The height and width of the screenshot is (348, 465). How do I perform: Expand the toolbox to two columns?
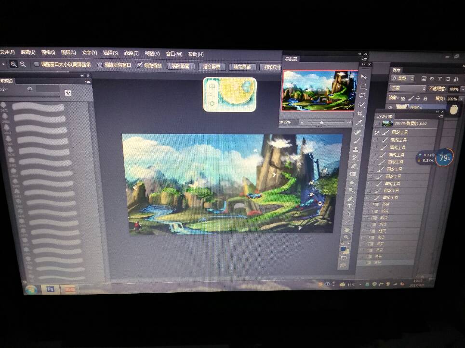pyautogui.click(x=364, y=64)
